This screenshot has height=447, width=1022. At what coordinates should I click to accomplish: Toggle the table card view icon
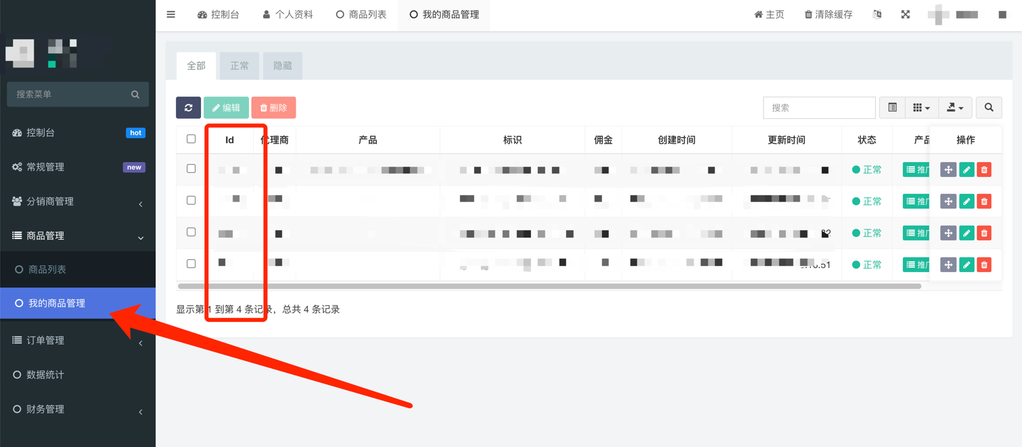tap(892, 107)
